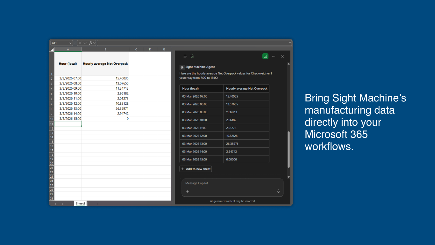This screenshot has height=245, width=435.
Task: Select row 28 header
Action: point(52,198)
